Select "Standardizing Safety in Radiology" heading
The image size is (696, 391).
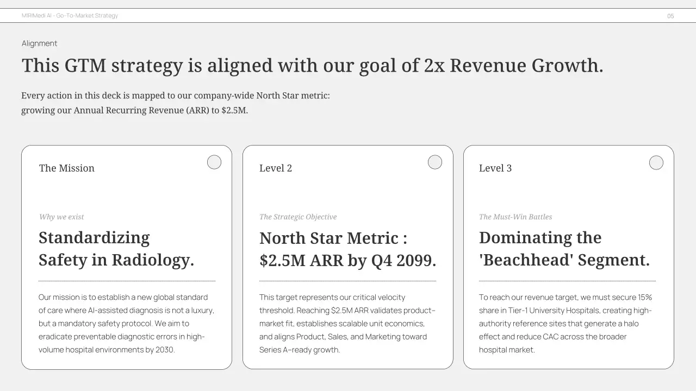click(116, 249)
